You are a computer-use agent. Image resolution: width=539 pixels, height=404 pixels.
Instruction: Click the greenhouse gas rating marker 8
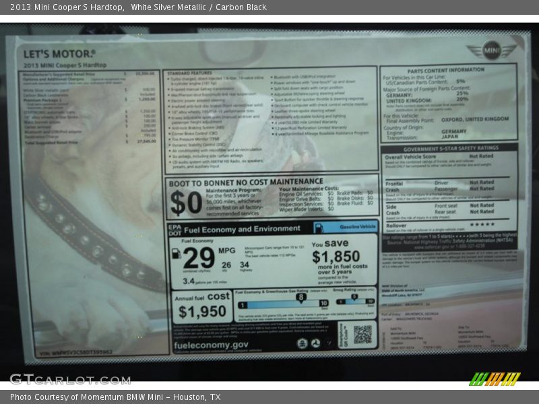tap(301, 298)
